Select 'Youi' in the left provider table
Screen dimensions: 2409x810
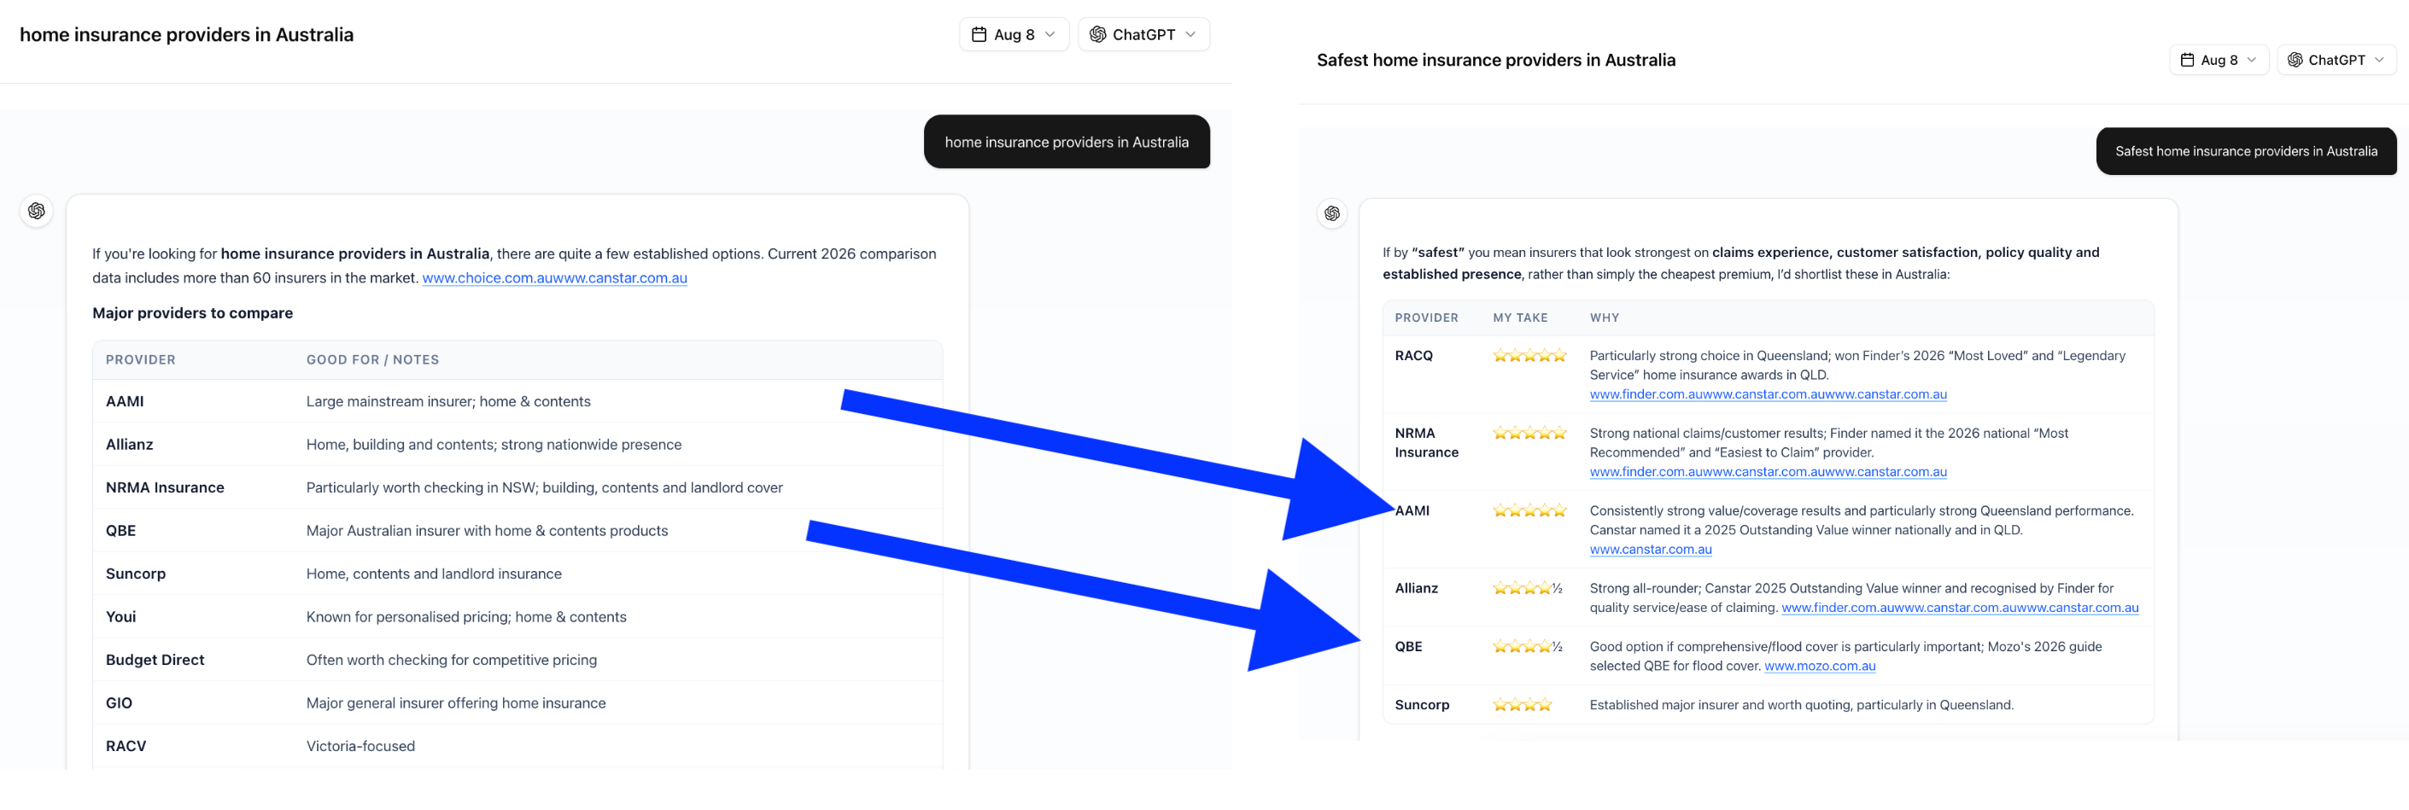(120, 616)
